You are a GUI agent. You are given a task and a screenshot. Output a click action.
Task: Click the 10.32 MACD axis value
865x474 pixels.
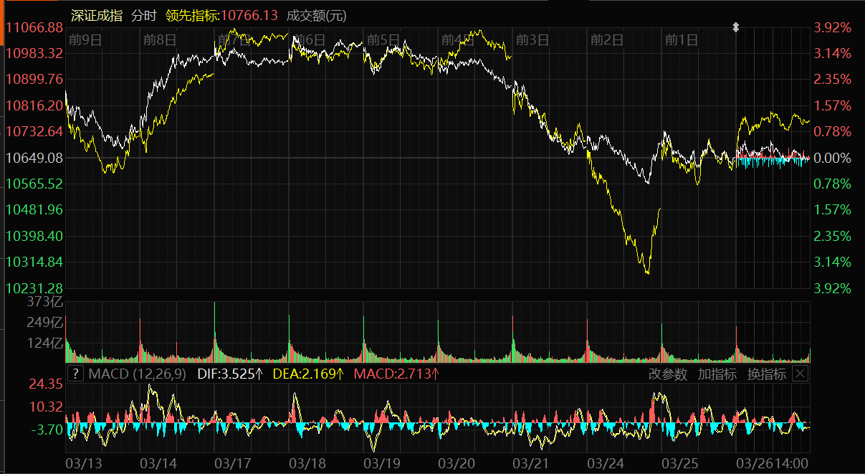46,407
